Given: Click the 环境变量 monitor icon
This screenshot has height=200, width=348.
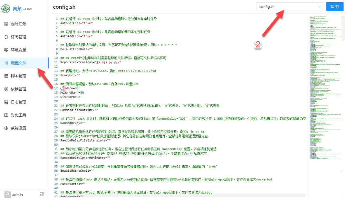Looking at the screenshot, I should click(6, 50).
